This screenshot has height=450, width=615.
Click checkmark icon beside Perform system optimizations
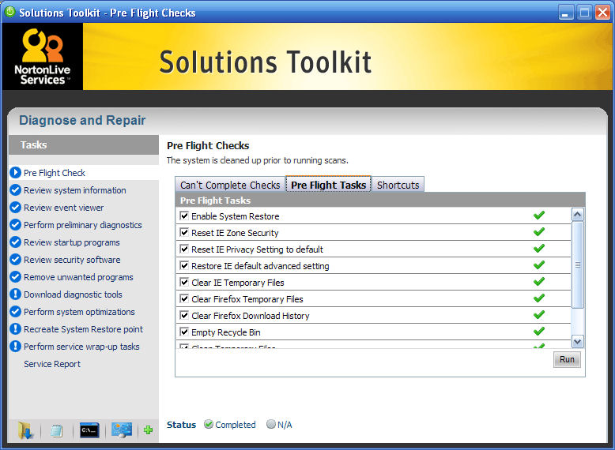pos(15,312)
